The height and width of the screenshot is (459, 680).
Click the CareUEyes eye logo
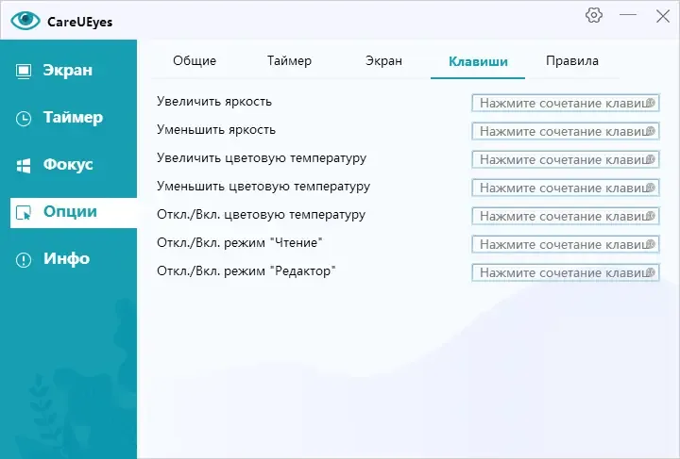[25, 21]
